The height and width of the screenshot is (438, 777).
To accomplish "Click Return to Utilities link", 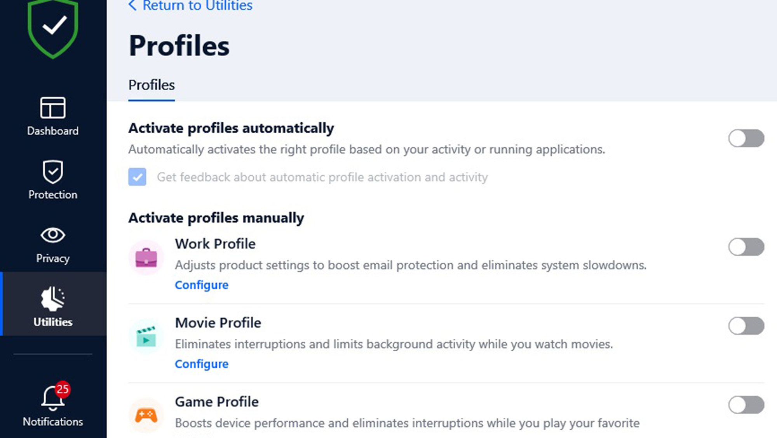I will (x=197, y=5).
